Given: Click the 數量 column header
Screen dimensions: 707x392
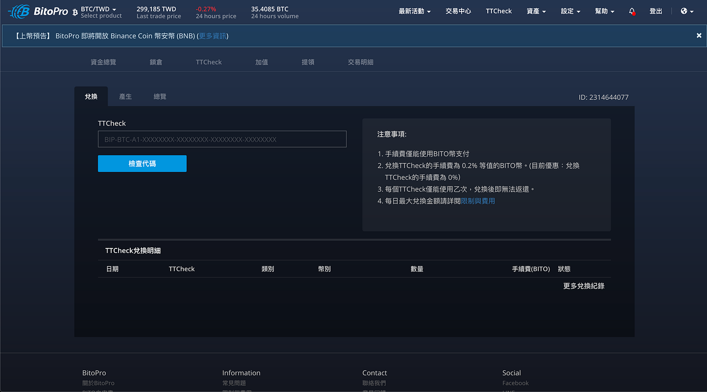Looking at the screenshot, I should pyautogui.click(x=417, y=269).
